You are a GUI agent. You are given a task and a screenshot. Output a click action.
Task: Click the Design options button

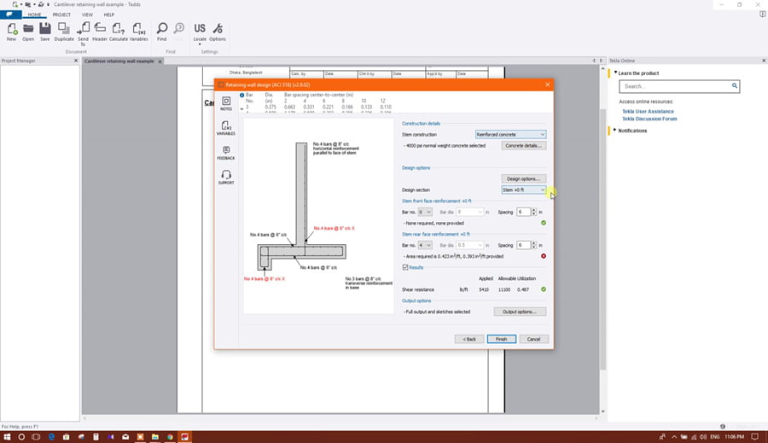point(524,179)
